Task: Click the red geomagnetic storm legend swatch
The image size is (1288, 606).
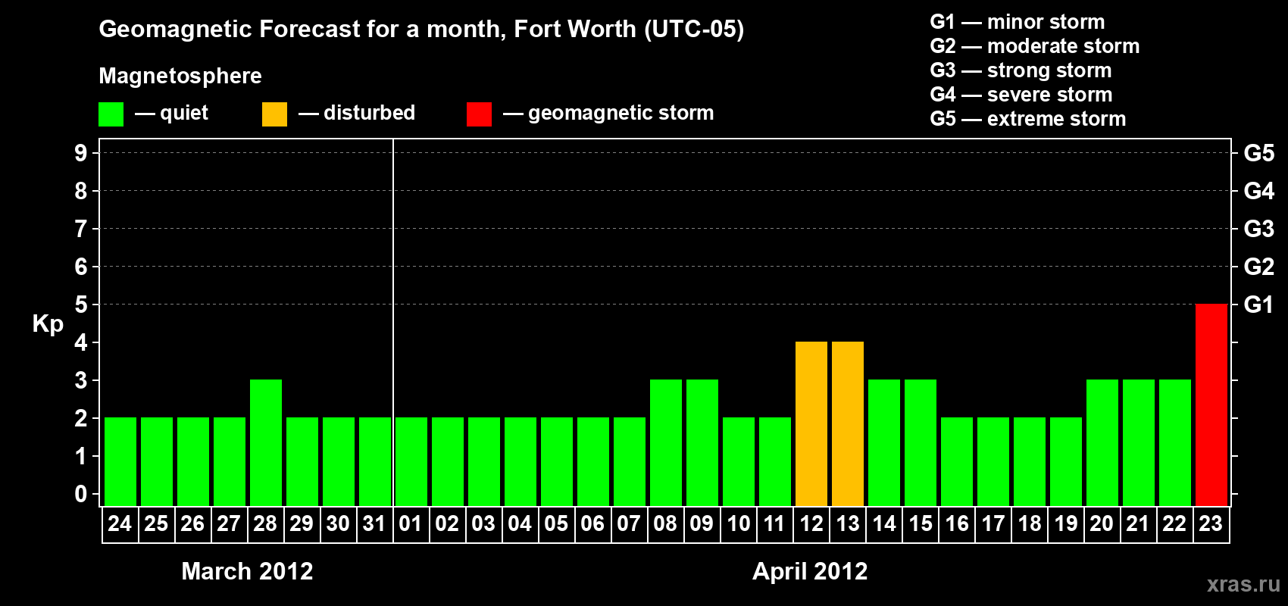Action: point(480,114)
